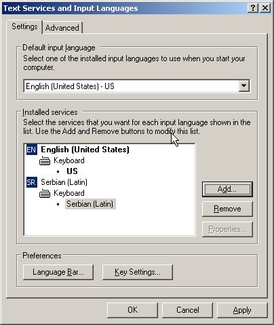Screen dimensions: 274x325
Task: Confirm changes with the OK button
Action: point(132,310)
